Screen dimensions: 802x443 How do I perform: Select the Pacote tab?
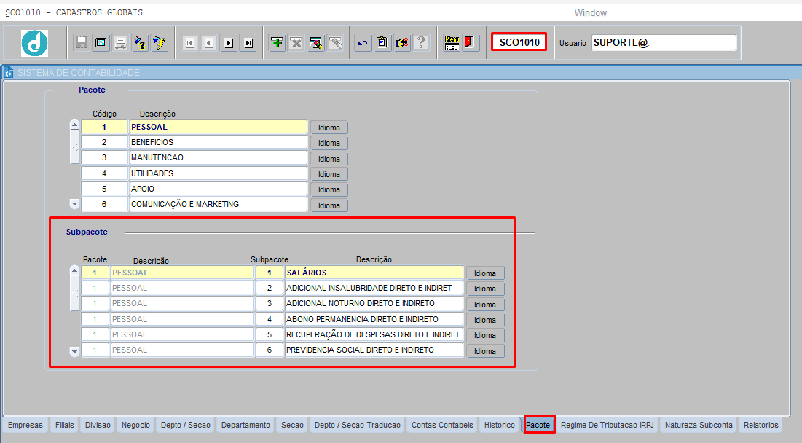point(538,425)
